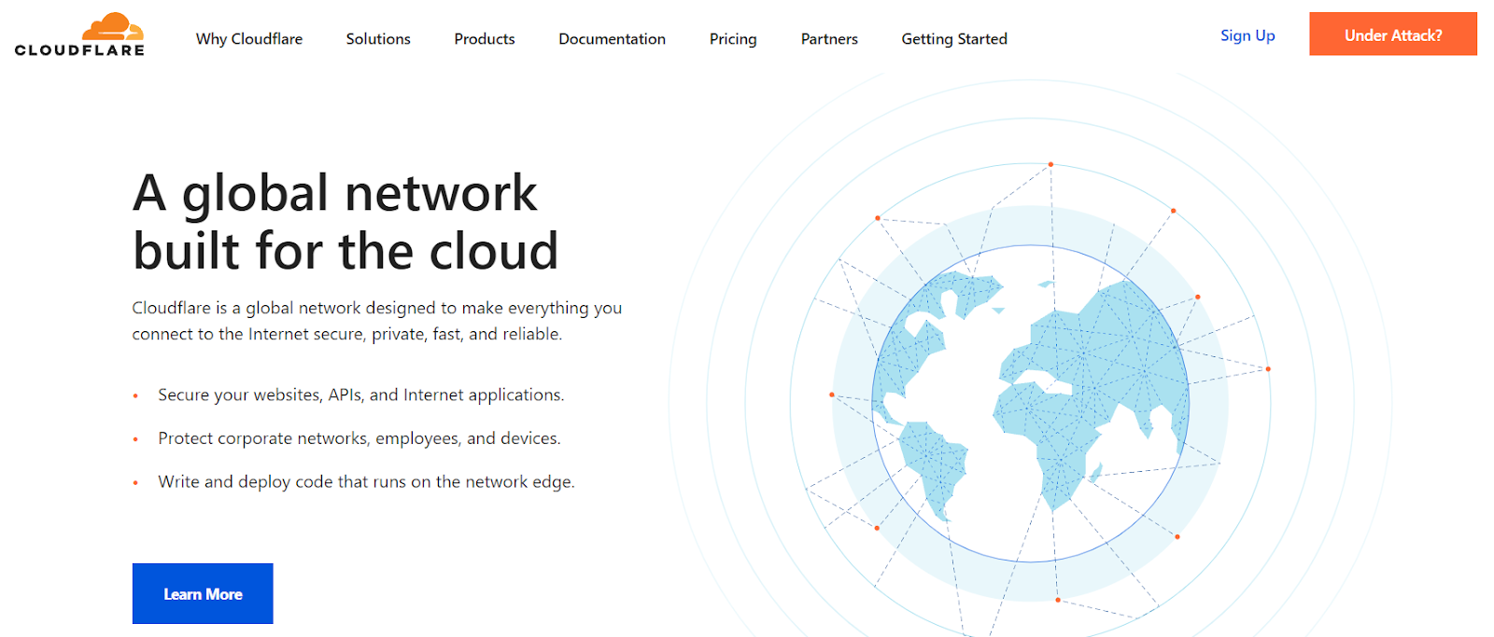Screen dimensions: 1494x637
Task: Click the Sign Up link
Action: 1247,35
